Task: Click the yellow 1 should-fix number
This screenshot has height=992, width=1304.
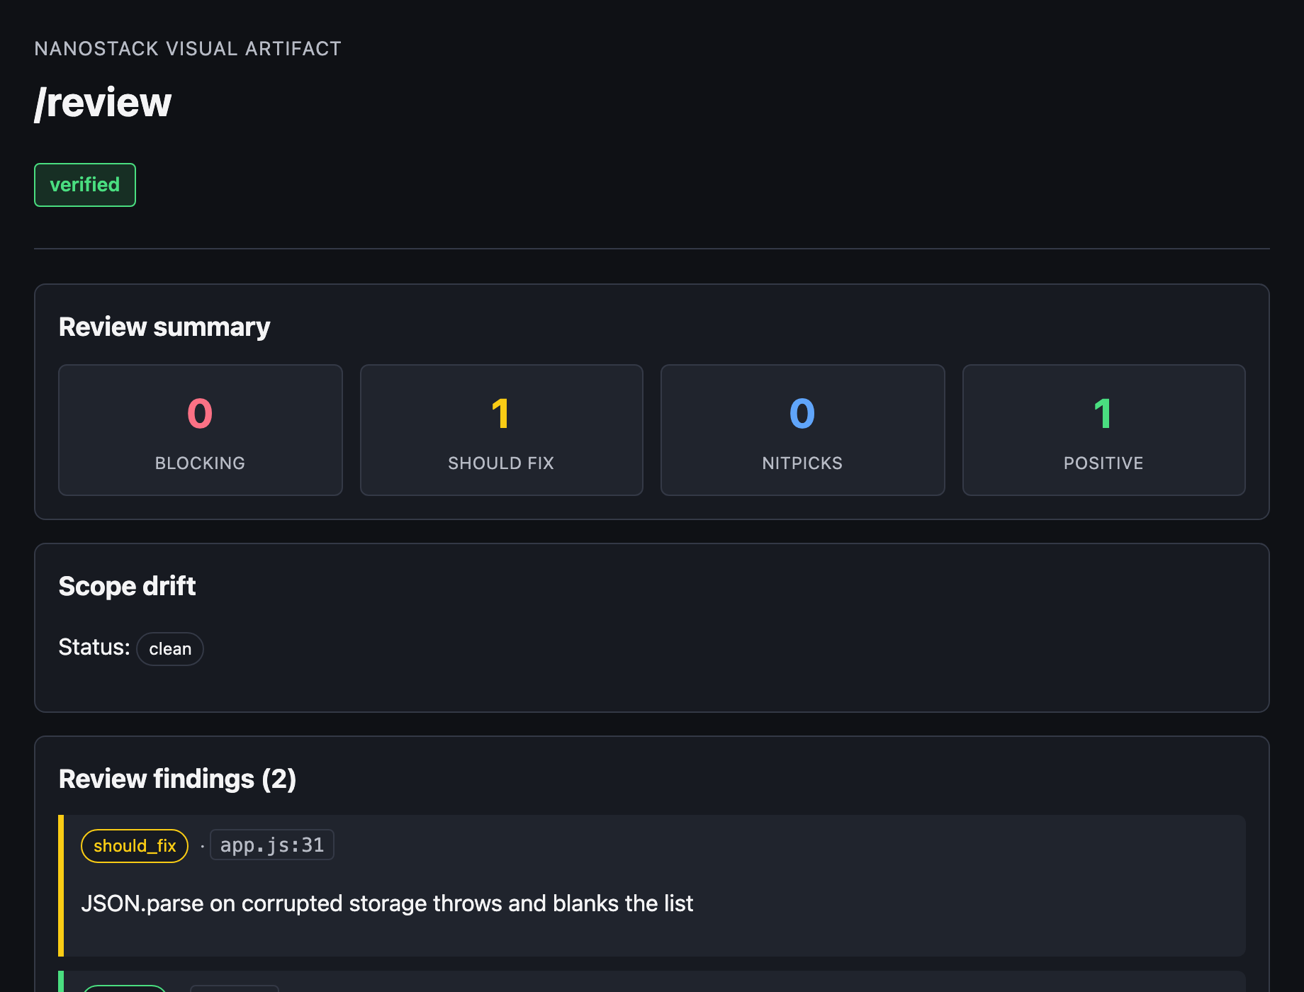Action: (x=500, y=414)
